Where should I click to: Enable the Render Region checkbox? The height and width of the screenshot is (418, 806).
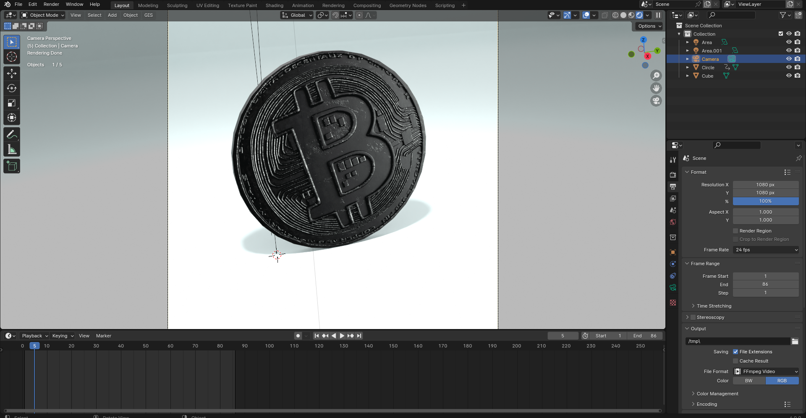[735, 231]
